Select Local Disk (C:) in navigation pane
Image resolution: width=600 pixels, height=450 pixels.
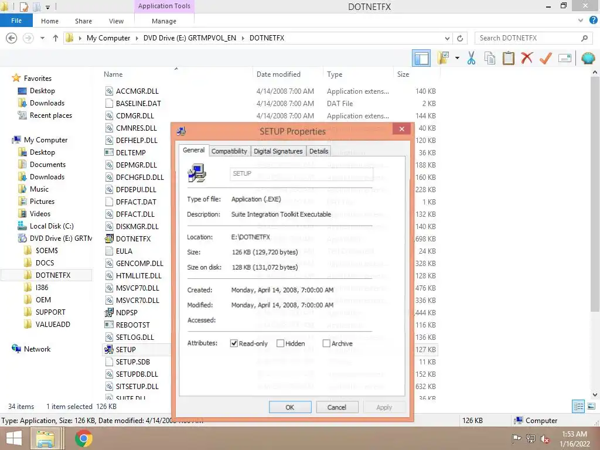coord(46,226)
